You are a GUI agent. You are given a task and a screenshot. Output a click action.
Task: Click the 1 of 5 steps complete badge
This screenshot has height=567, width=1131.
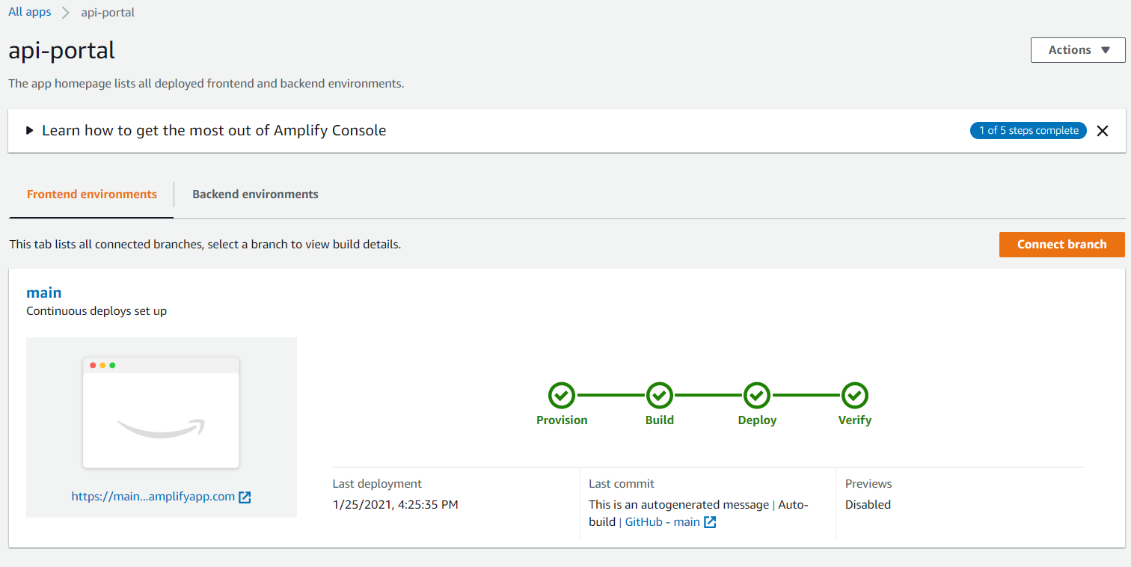(1029, 131)
